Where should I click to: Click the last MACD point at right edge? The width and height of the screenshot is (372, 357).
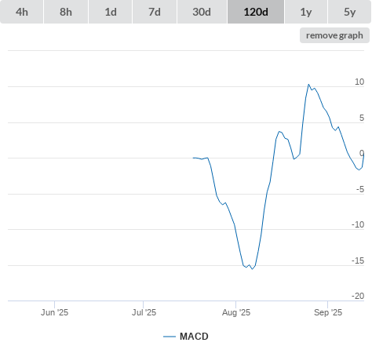click(364, 155)
